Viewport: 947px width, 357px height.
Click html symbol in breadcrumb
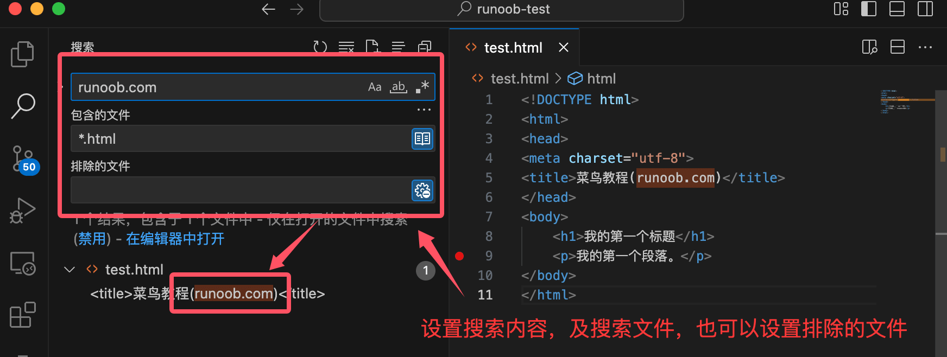pos(601,79)
